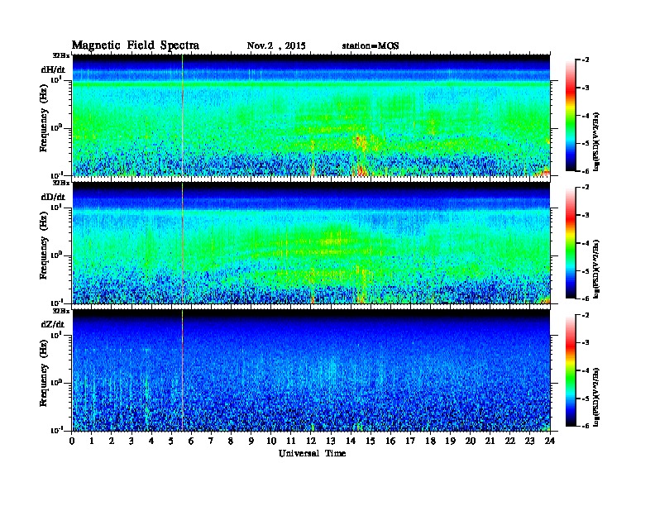
Task: Click the "12" hour tick label
Action: (x=311, y=442)
